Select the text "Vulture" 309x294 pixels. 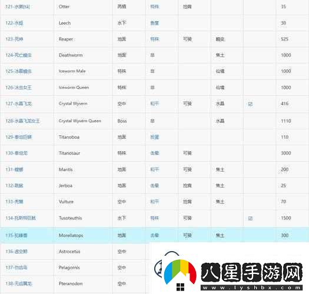point(66,202)
